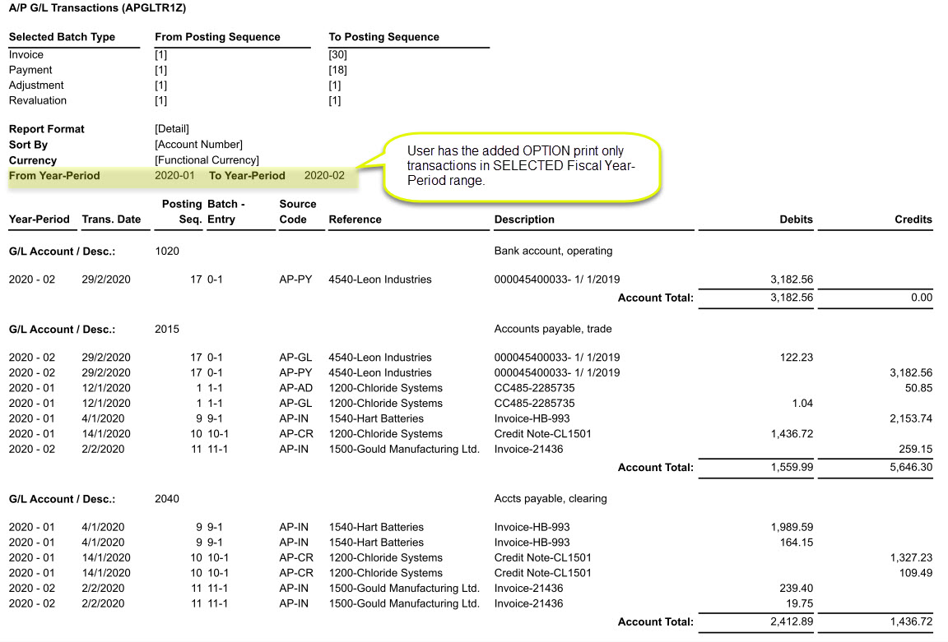Click the Accounts payable, trade description
Viewport: 948px width, 642px height.
pyautogui.click(x=553, y=329)
